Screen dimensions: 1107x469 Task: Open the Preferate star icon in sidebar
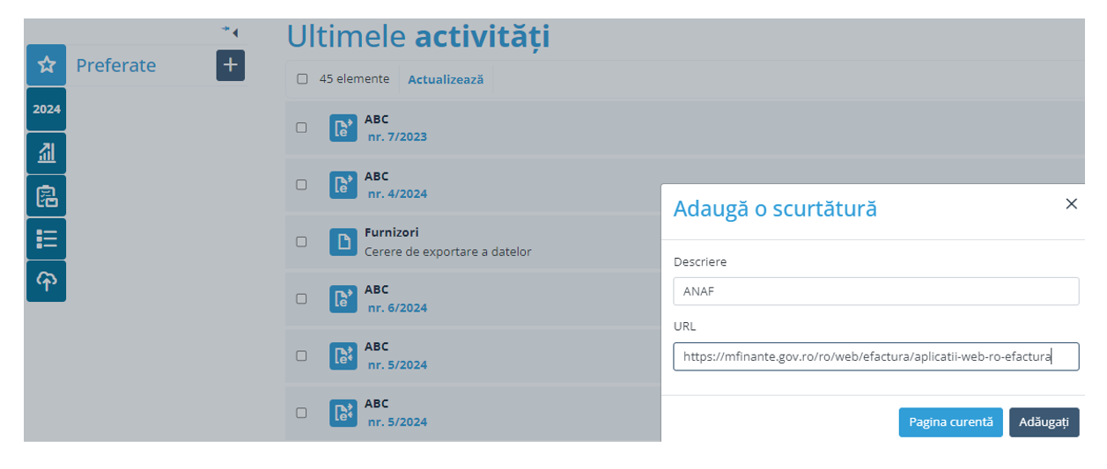click(46, 65)
